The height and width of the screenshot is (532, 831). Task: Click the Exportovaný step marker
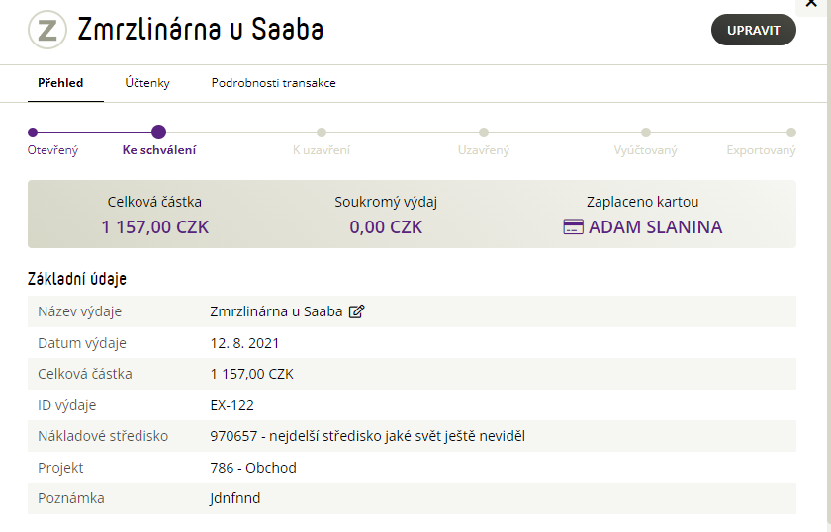790,133
